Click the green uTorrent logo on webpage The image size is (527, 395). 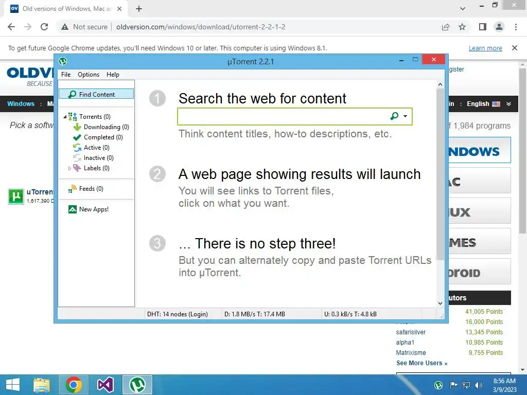coord(16,196)
